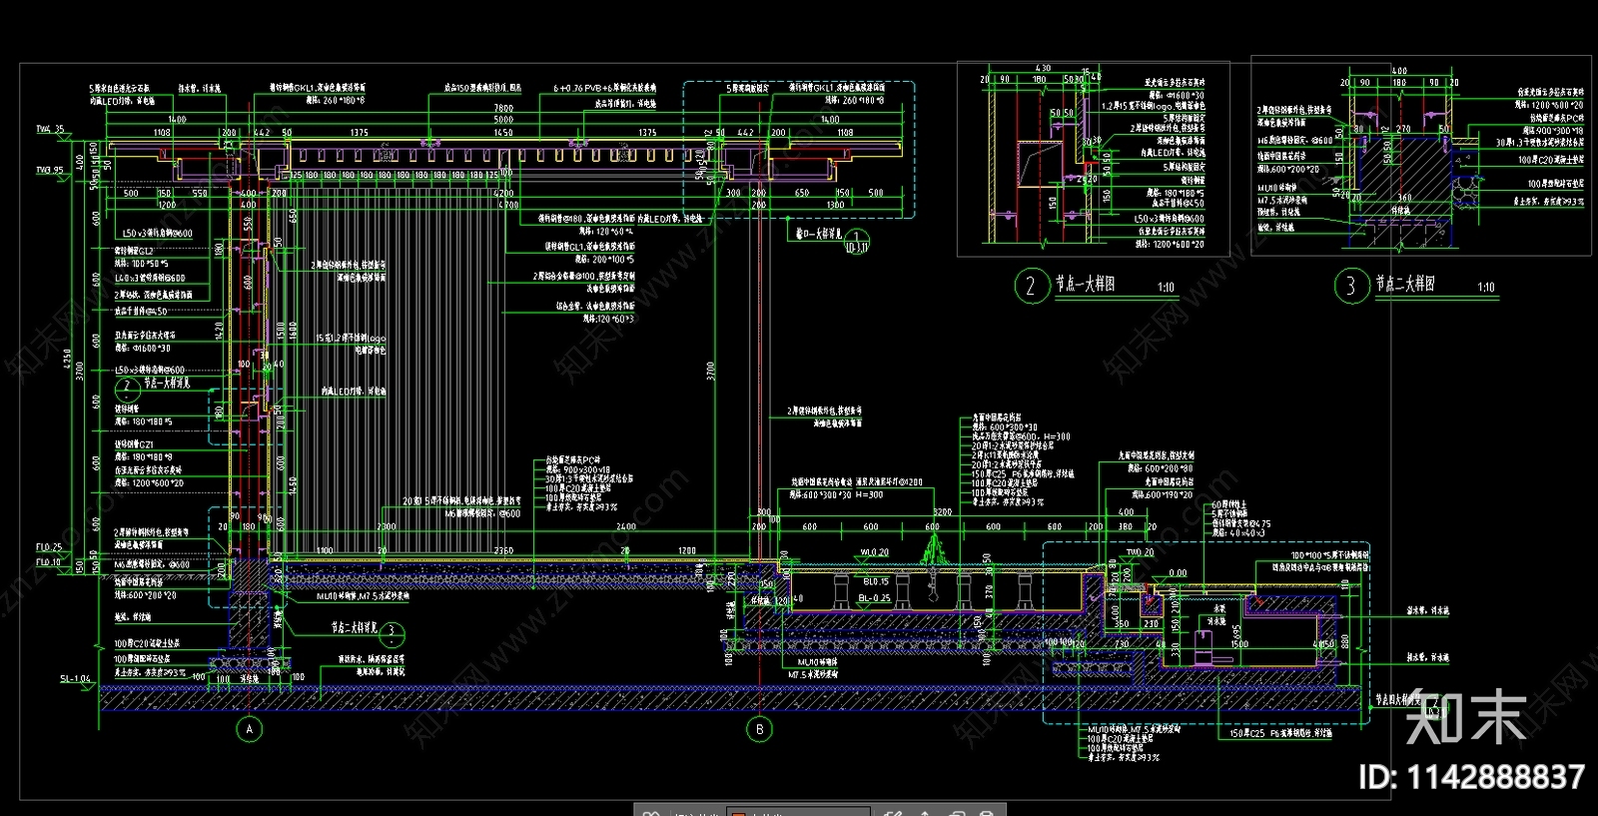This screenshot has width=1598, height=816.
Task: Click the 7800 overall dimension
Action: [503, 108]
